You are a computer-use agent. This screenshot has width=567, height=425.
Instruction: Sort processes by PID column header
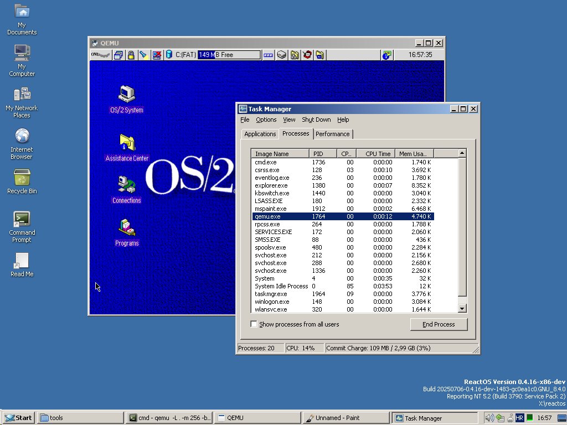click(323, 154)
